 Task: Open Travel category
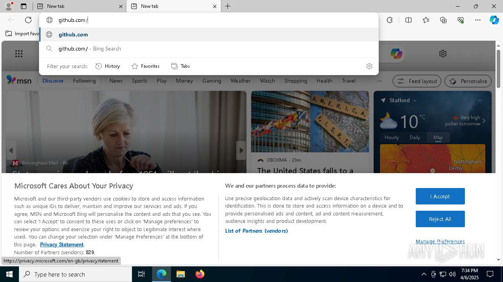(349, 81)
